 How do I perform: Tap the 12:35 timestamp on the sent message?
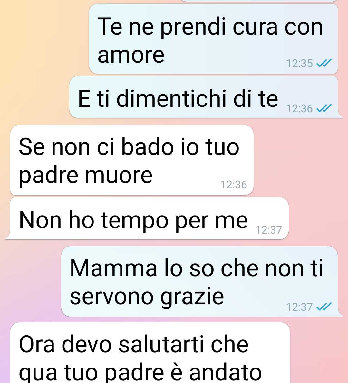tap(299, 63)
